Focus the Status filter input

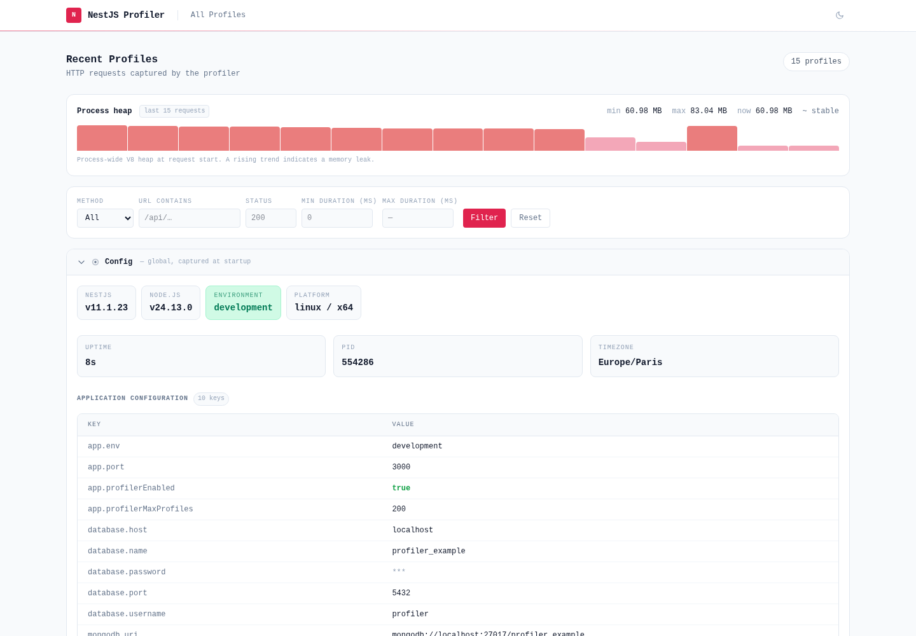(271, 218)
